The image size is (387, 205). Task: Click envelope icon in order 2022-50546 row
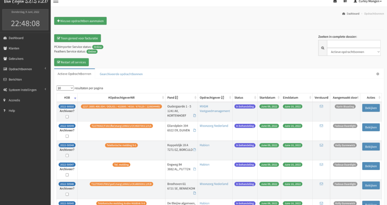pyautogui.click(x=321, y=184)
